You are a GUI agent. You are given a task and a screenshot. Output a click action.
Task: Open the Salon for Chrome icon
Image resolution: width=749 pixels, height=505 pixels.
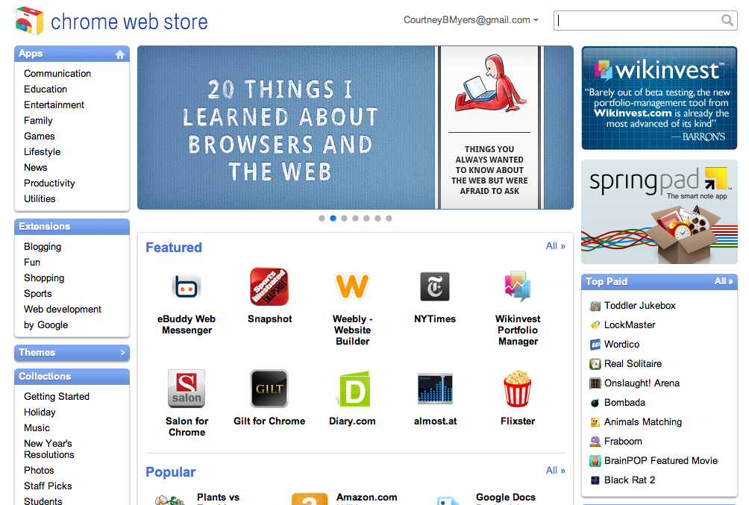(x=187, y=389)
